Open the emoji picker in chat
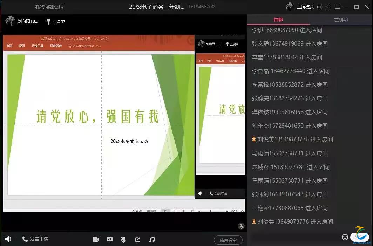The image size is (373, 246). tap(345, 237)
